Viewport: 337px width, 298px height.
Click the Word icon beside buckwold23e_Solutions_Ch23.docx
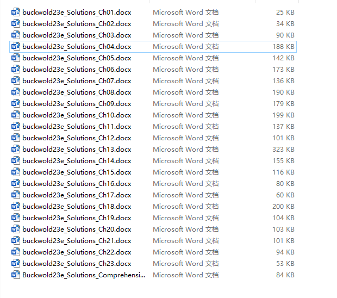(16, 263)
